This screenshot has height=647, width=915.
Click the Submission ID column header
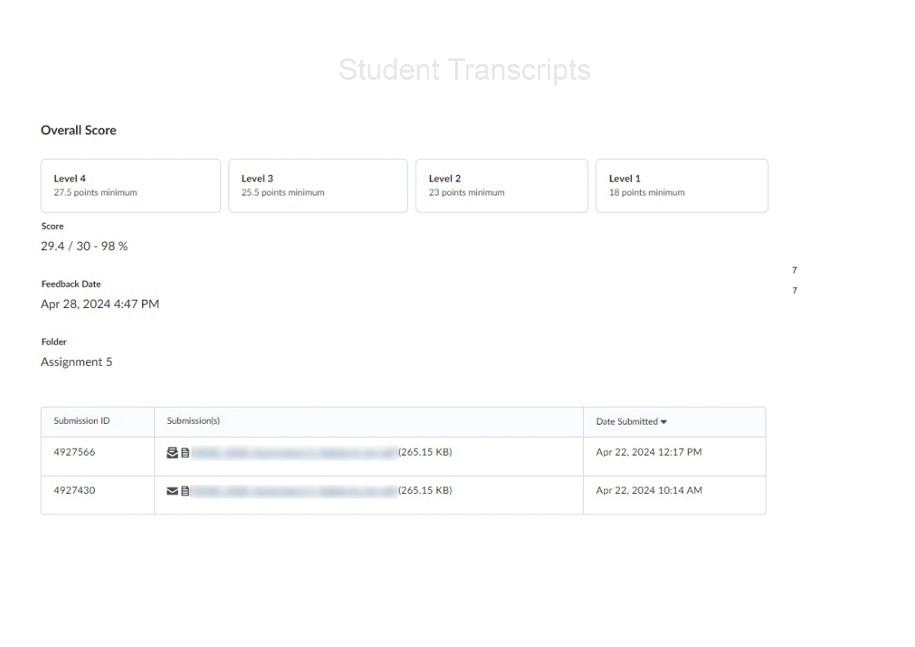(82, 421)
